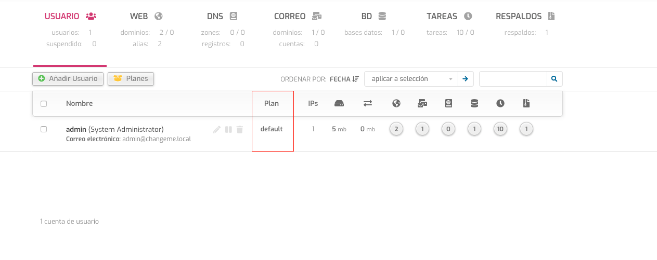The image size is (657, 260).
Task: Click the Plan column header
Action: click(272, 103)
